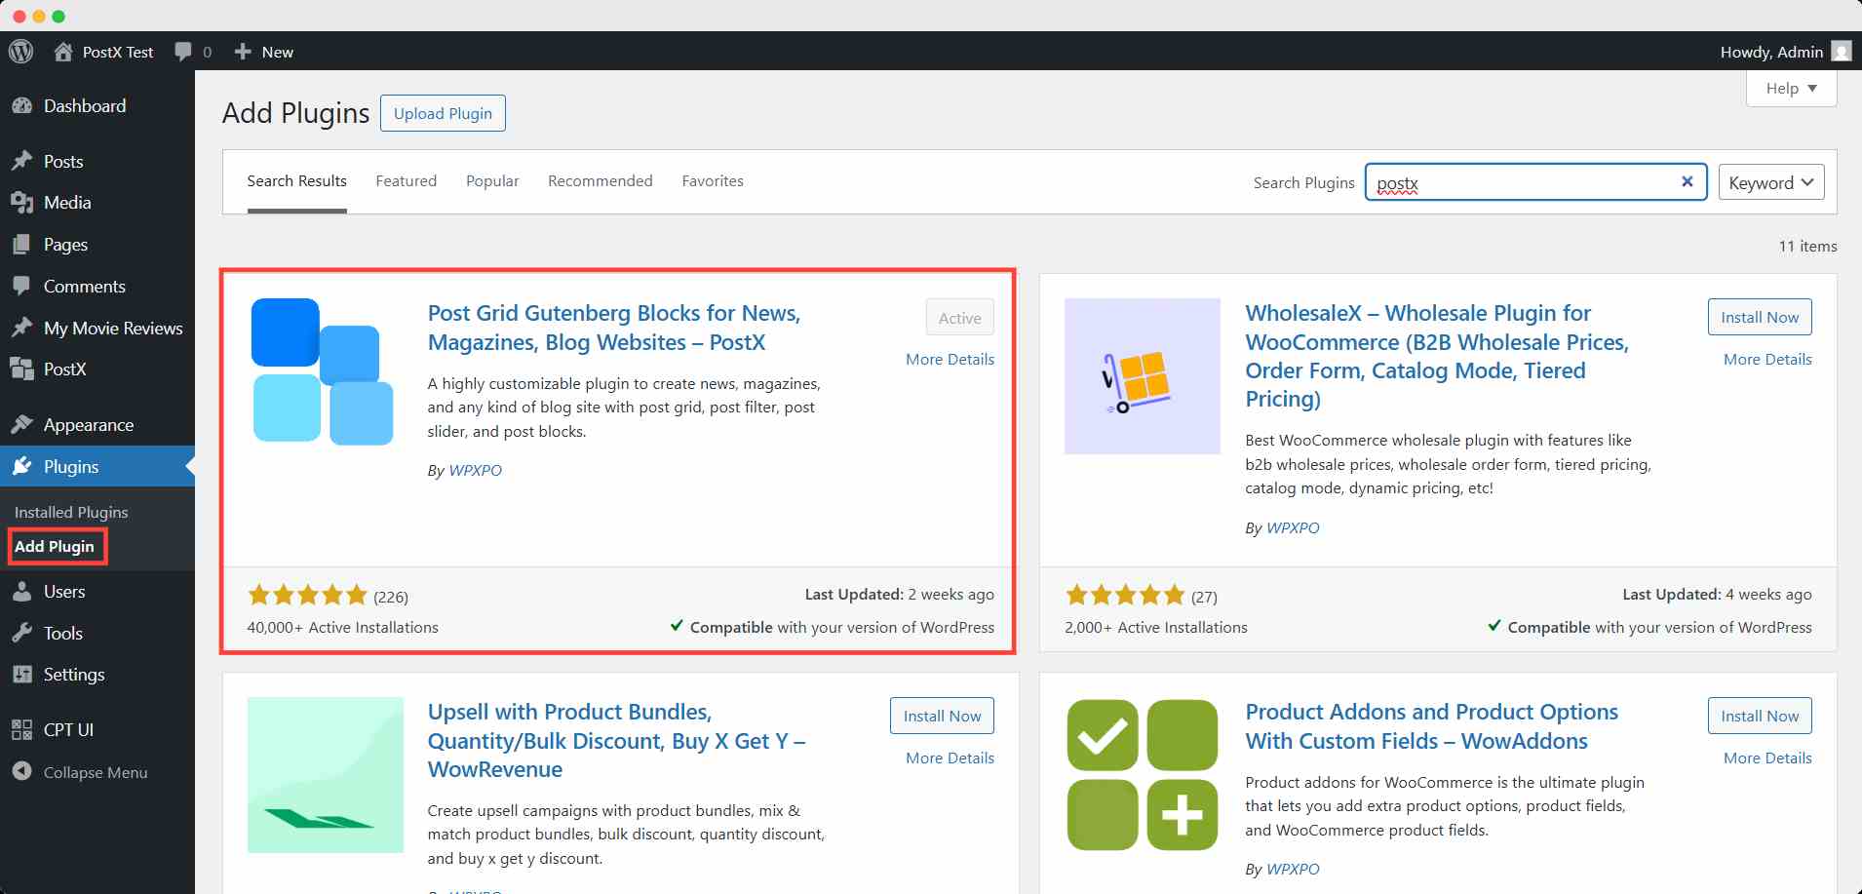Viewport: 1862px width, 894px height.
Task: Click the Upload Plugin button
Action: coord(443,113)
